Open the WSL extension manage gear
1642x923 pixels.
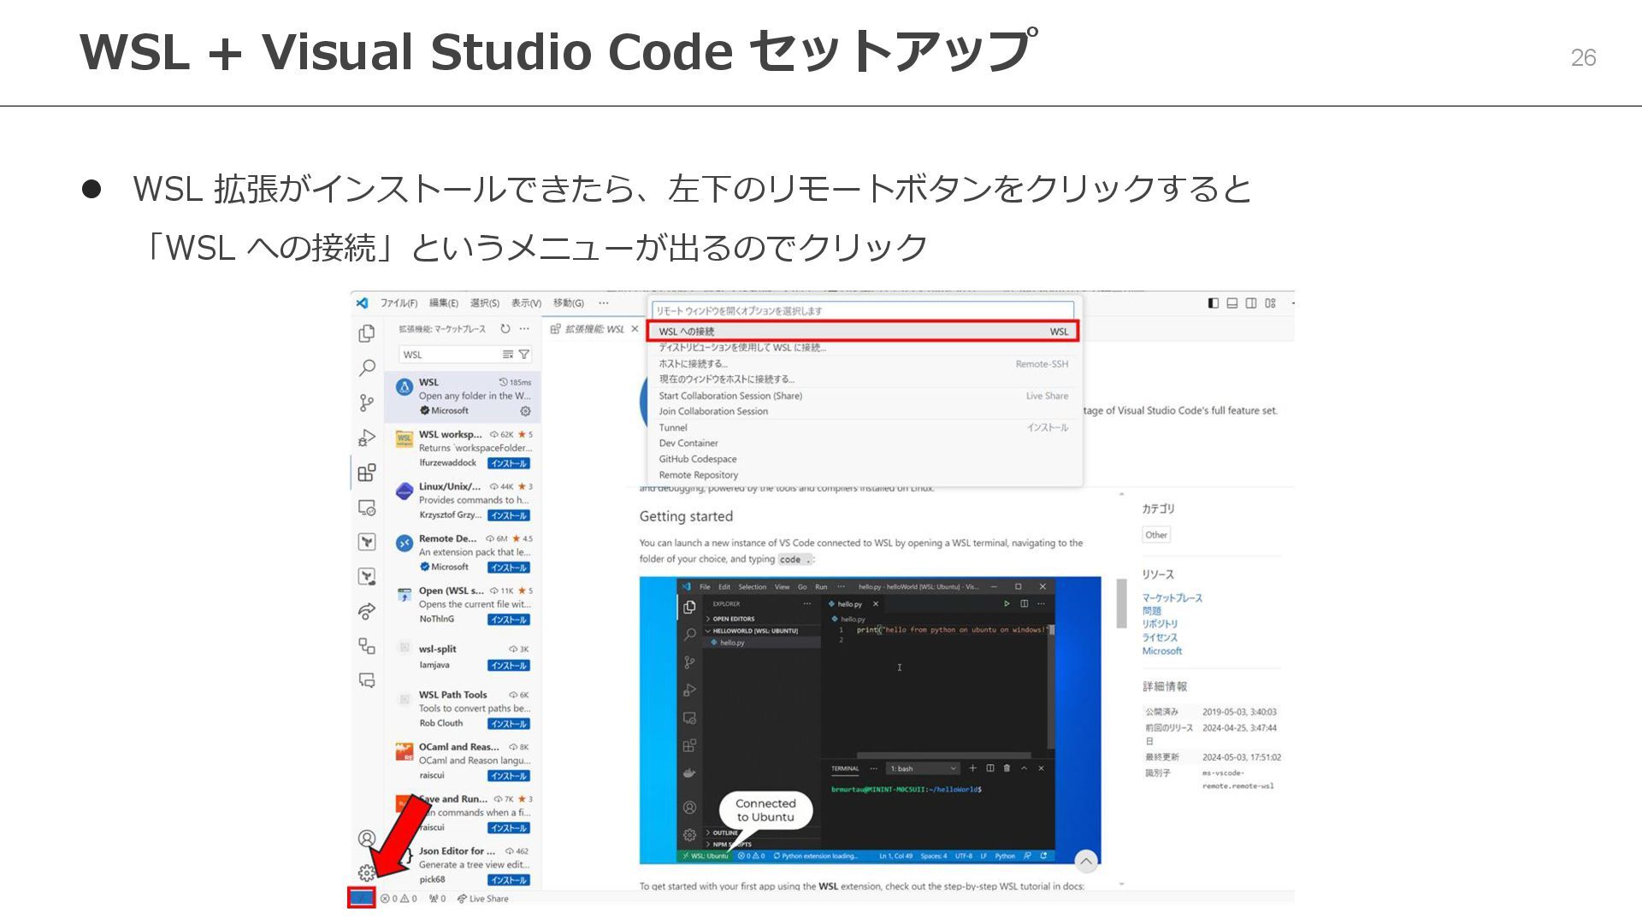click(x=525, y=411)
